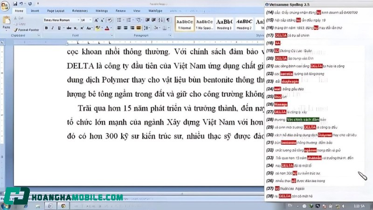
Task: Click the document's horizontal scrollbar
Action: coord(133,194)
